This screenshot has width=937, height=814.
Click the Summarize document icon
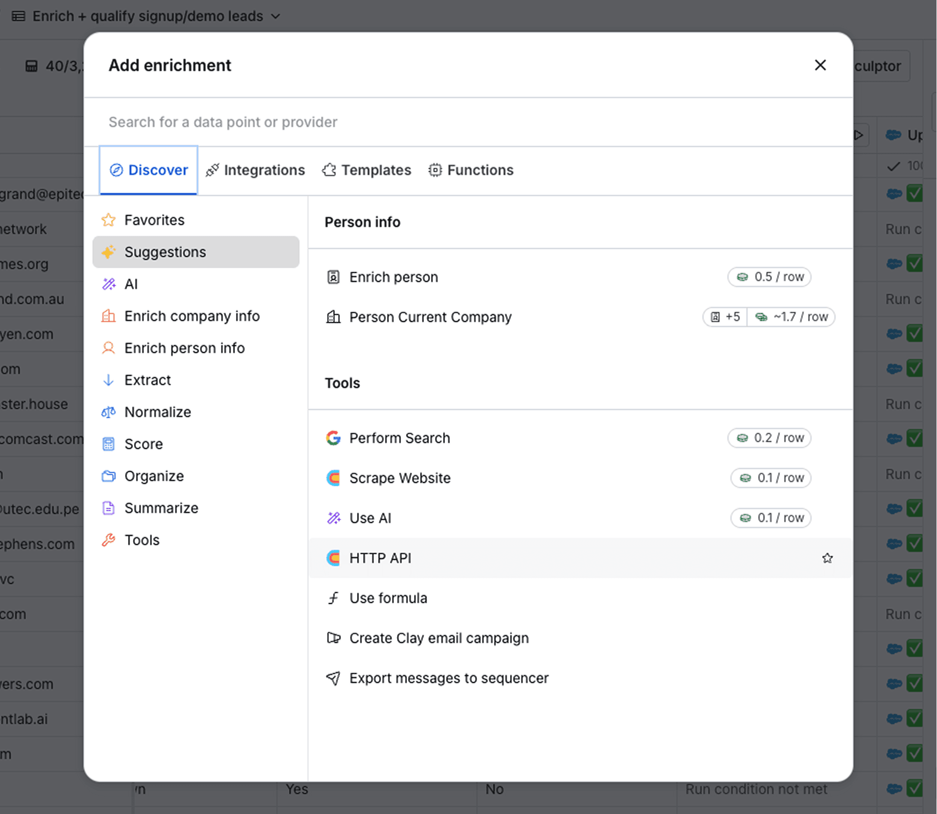click(108, 508)
